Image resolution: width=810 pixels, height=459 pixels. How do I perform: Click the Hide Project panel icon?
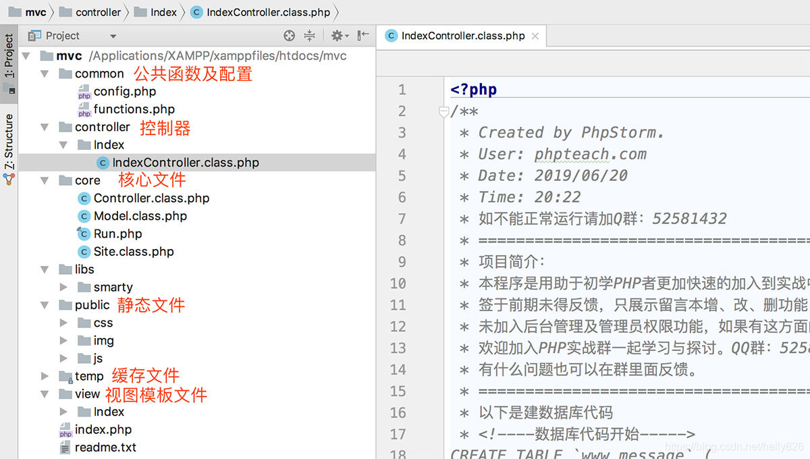click(363, 36)
